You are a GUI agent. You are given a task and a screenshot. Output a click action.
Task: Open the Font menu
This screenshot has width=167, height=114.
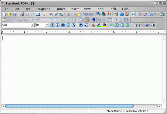pyautogui.click(x=27, y=9)
